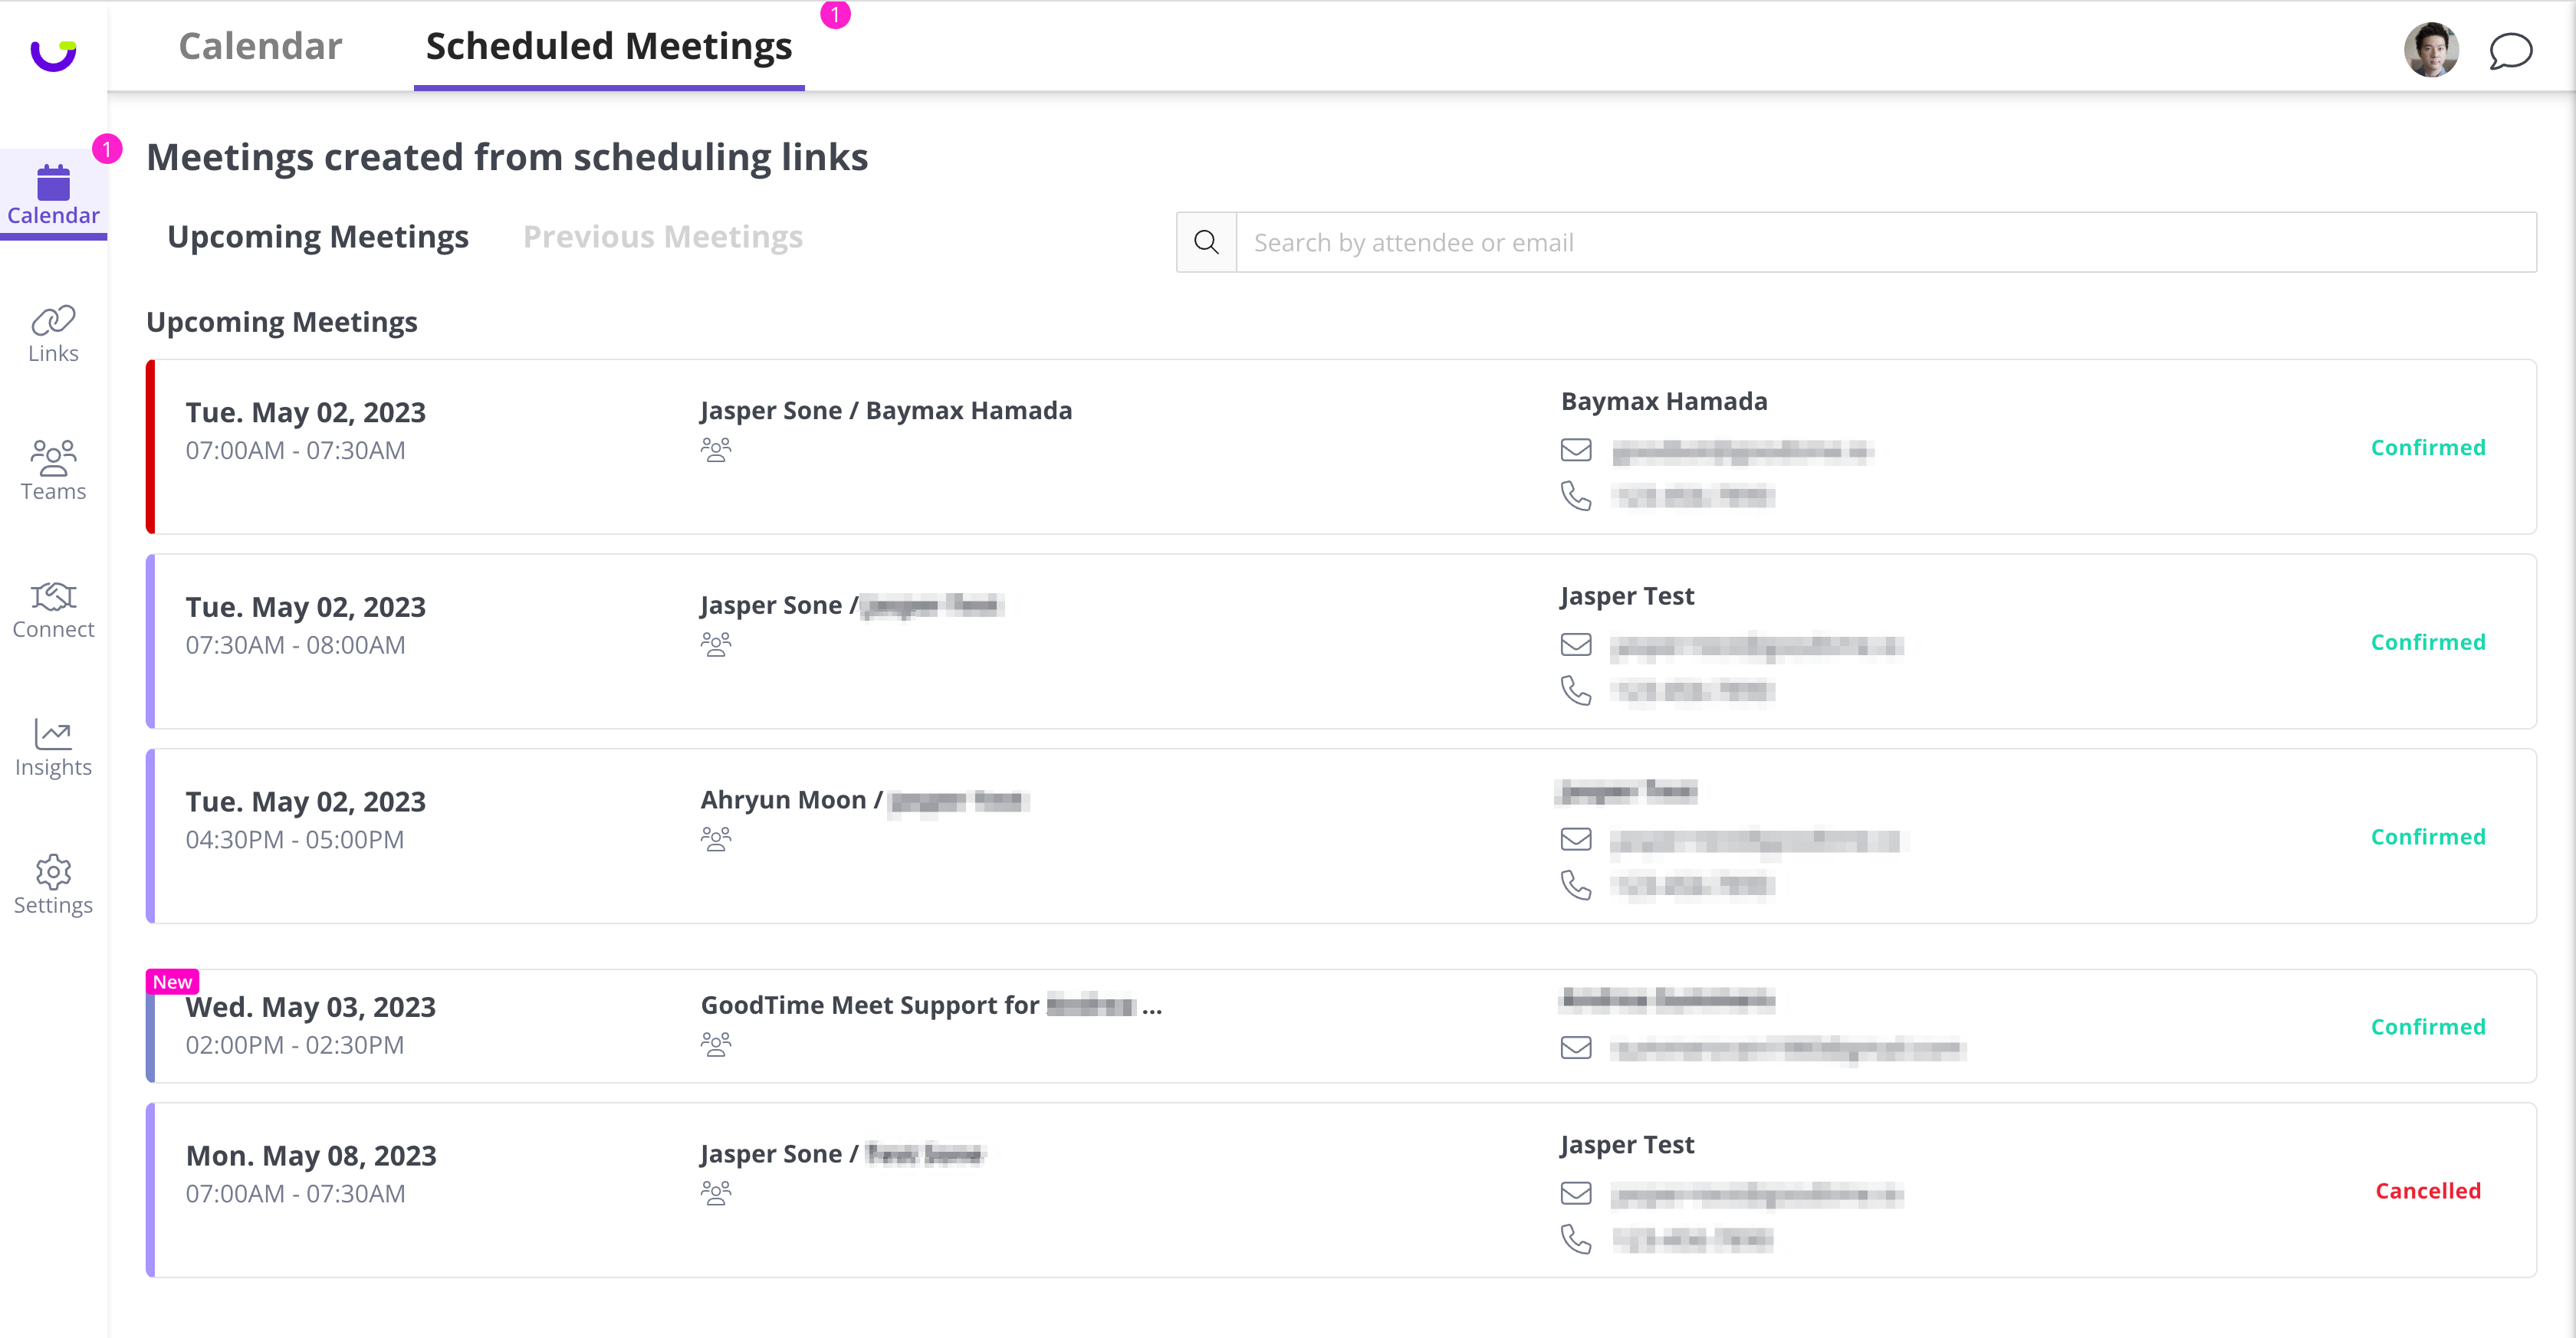
Task: Open the user profile avatar
Action: click(2431, 50)
